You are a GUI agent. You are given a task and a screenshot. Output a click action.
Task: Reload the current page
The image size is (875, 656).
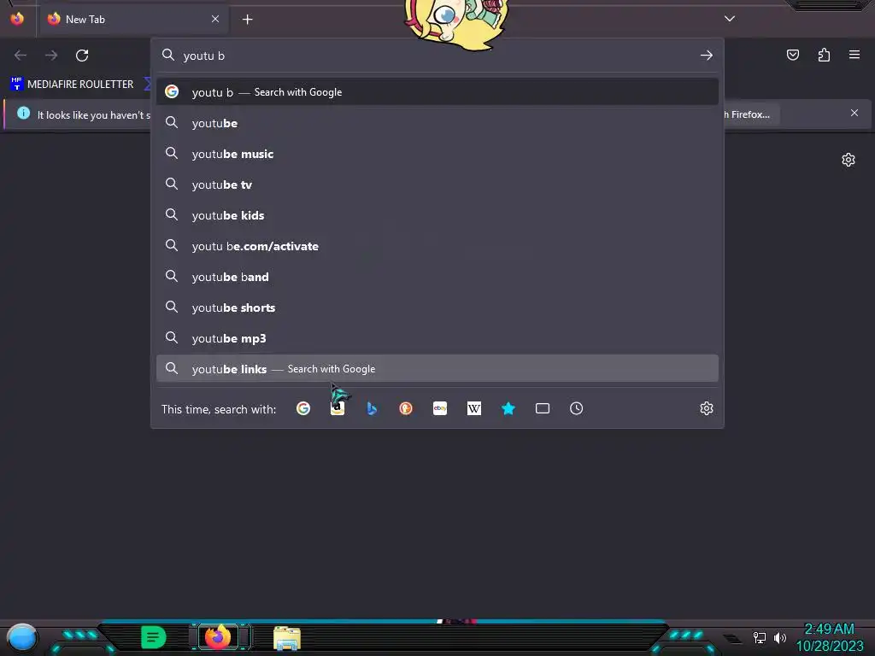click(82, 56)
